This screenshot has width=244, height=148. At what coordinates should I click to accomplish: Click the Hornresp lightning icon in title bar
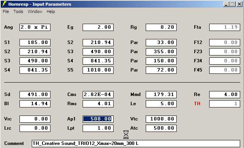tap(4, 4)
